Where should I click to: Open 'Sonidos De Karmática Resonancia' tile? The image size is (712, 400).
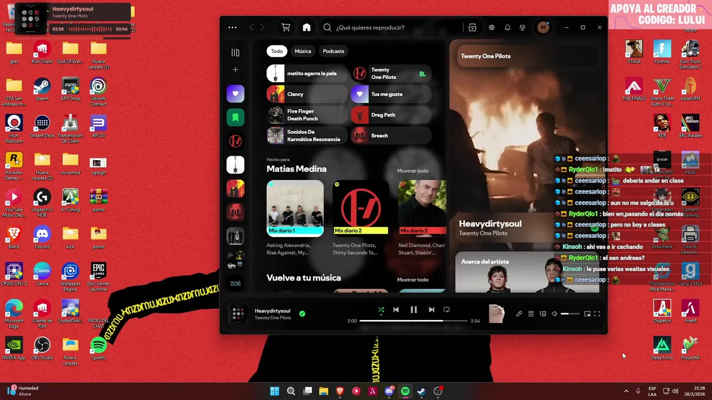(307, 136)
